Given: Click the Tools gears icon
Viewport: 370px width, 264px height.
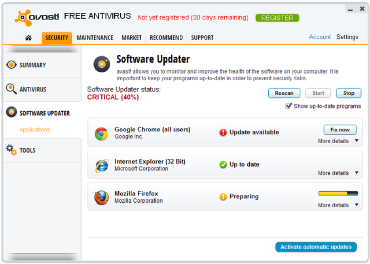Looking at the screenshot, I should pos(11,149).
